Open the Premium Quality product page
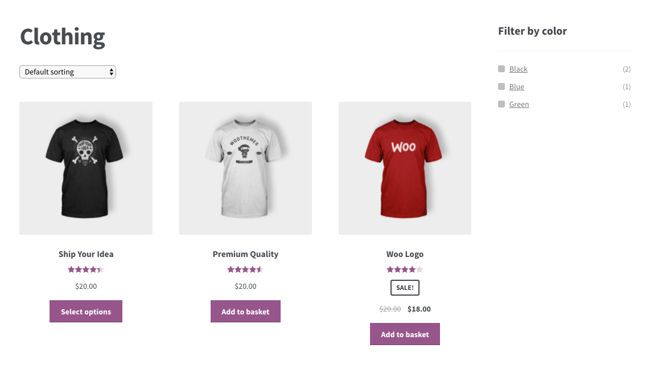The image size is (662, 365). pyautogui.click(x=245, y=254)
